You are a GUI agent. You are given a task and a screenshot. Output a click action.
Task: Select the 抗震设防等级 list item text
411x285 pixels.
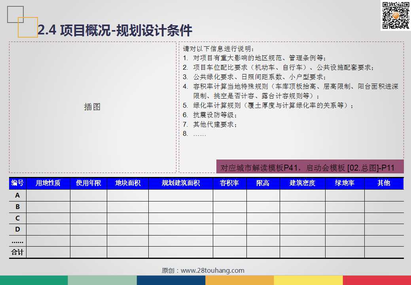coord(210,115)
